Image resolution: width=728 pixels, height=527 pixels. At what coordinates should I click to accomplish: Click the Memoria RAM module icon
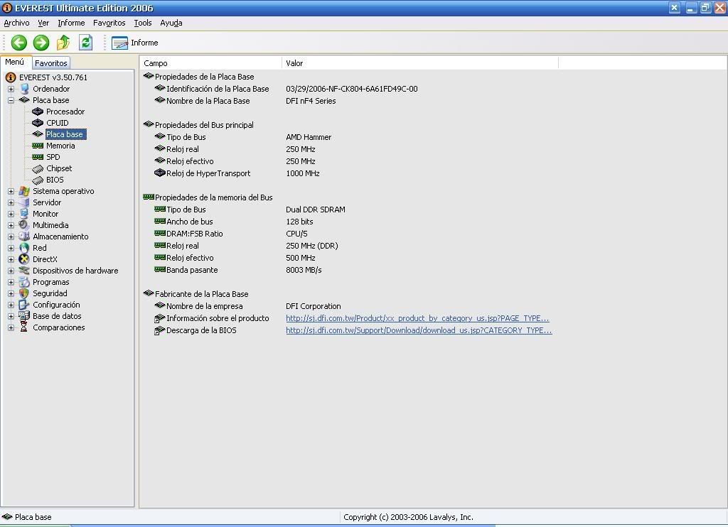tap(38, 146)
